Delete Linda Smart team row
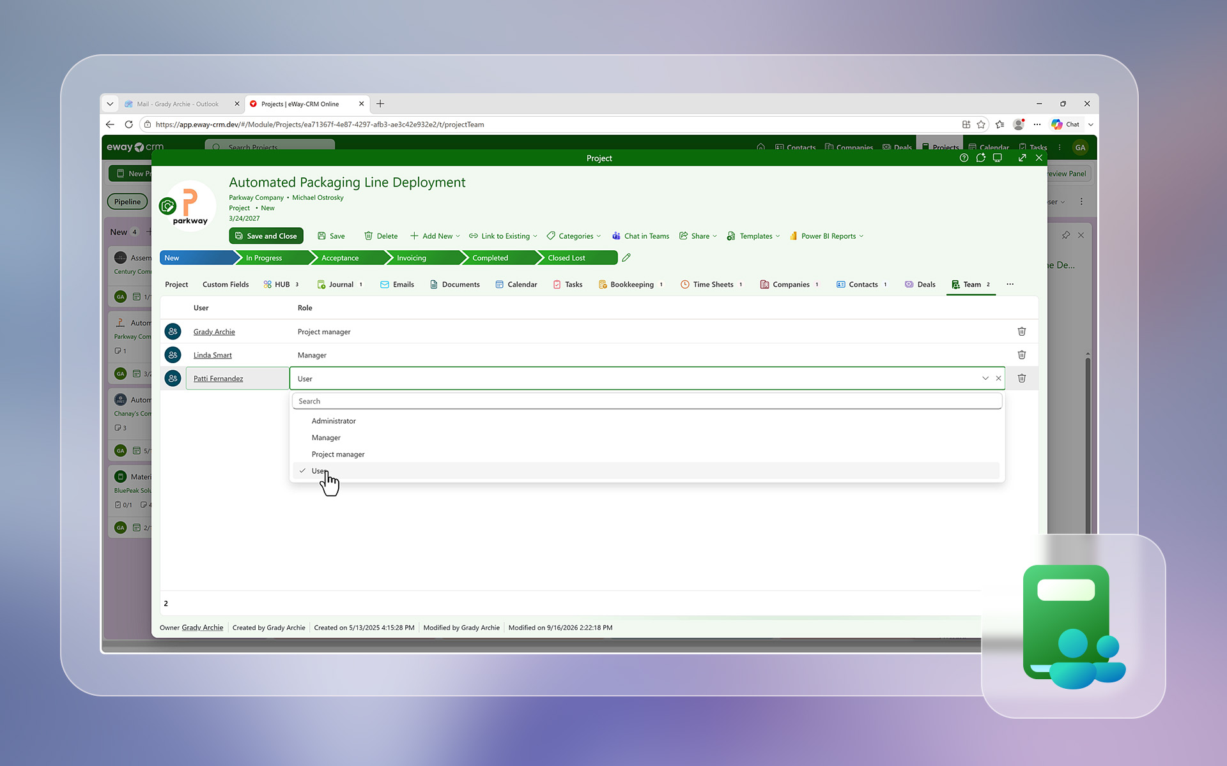1227x766 pixels. click(x=1021, y=355)
